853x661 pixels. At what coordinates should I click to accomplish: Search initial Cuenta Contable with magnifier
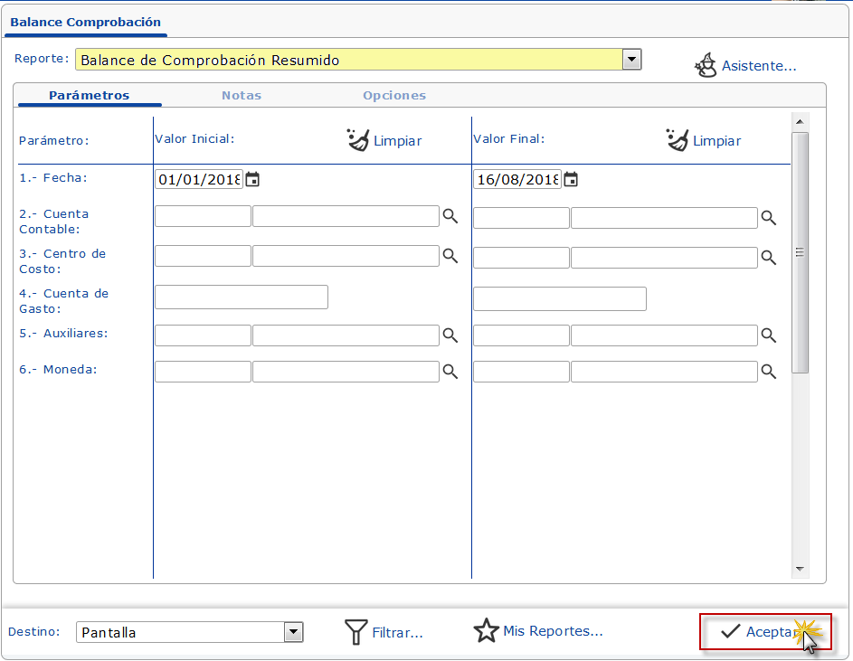click(450, 217)
